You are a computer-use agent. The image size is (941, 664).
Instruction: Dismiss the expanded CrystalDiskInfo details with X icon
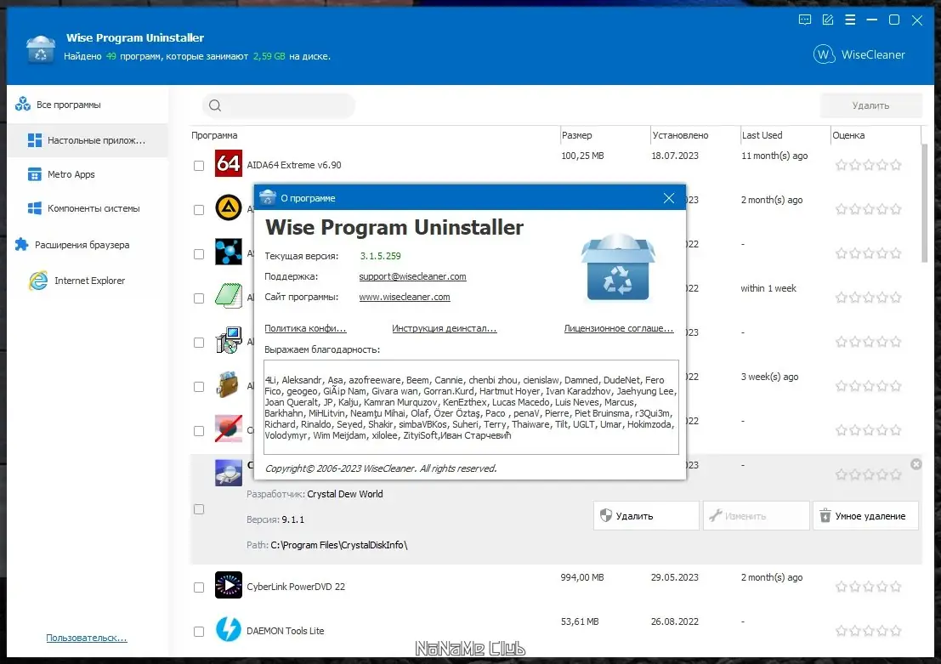click(x=915, y=464)
